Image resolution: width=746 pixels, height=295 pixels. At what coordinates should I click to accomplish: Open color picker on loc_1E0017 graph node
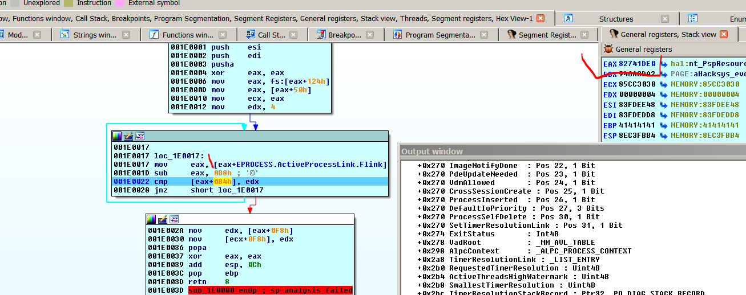pyautogui.click(x=117, y=136)
